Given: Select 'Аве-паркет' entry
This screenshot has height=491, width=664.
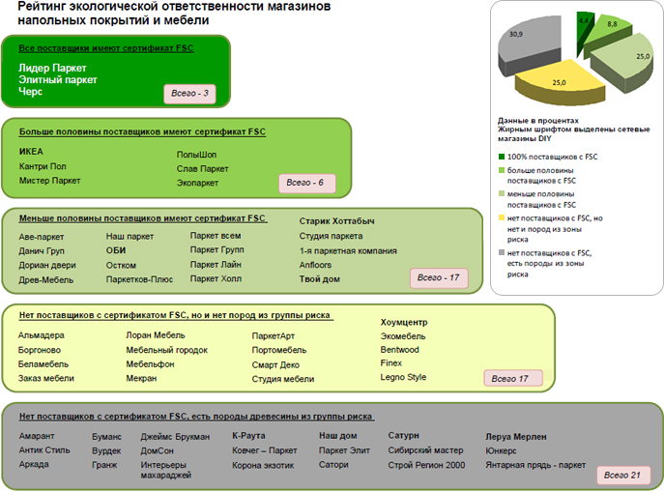Looking at the screenshot, I should tap(41, 237).
